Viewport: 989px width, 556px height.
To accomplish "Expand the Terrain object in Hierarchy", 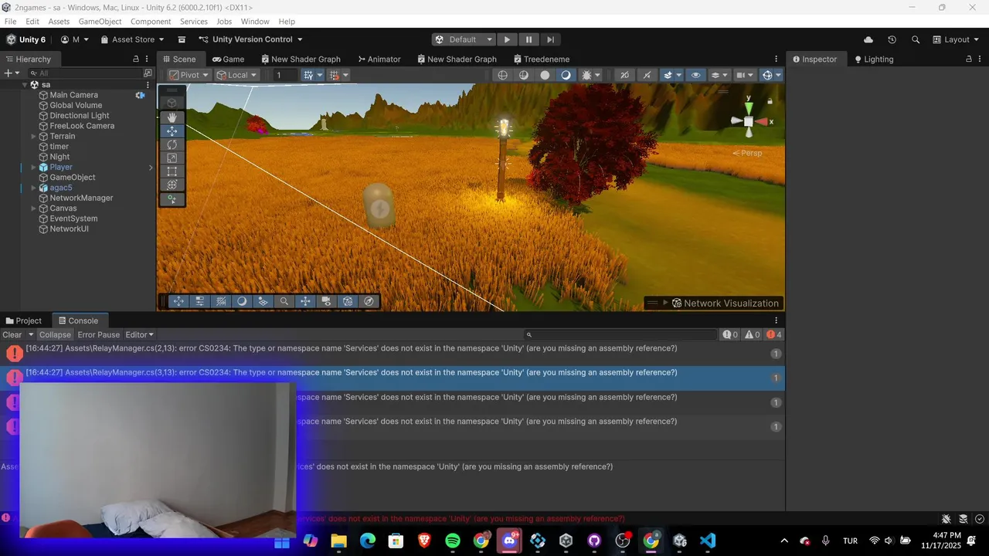I will coord(33,136).
